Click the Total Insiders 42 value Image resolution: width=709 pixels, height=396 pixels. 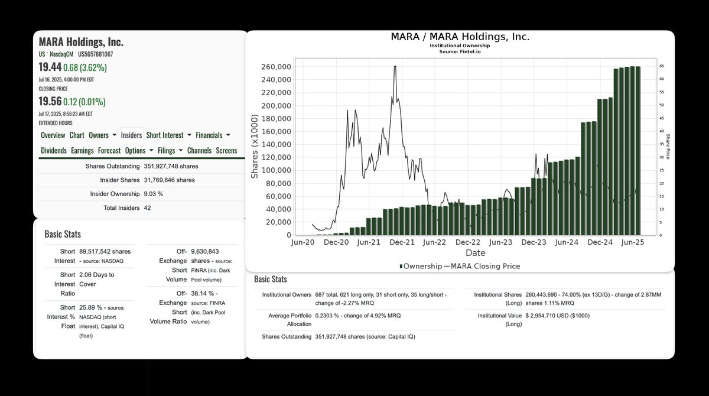pos(148,208)
